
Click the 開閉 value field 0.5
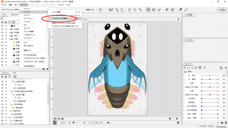coord(222,79)
